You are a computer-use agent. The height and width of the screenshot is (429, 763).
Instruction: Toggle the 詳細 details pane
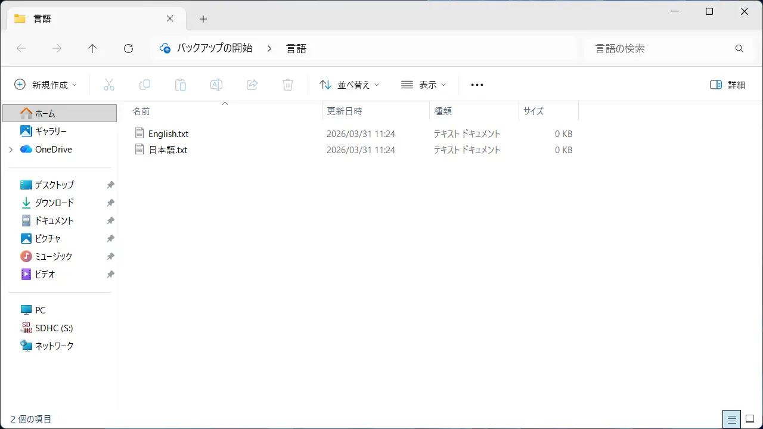tap(728, 85)
